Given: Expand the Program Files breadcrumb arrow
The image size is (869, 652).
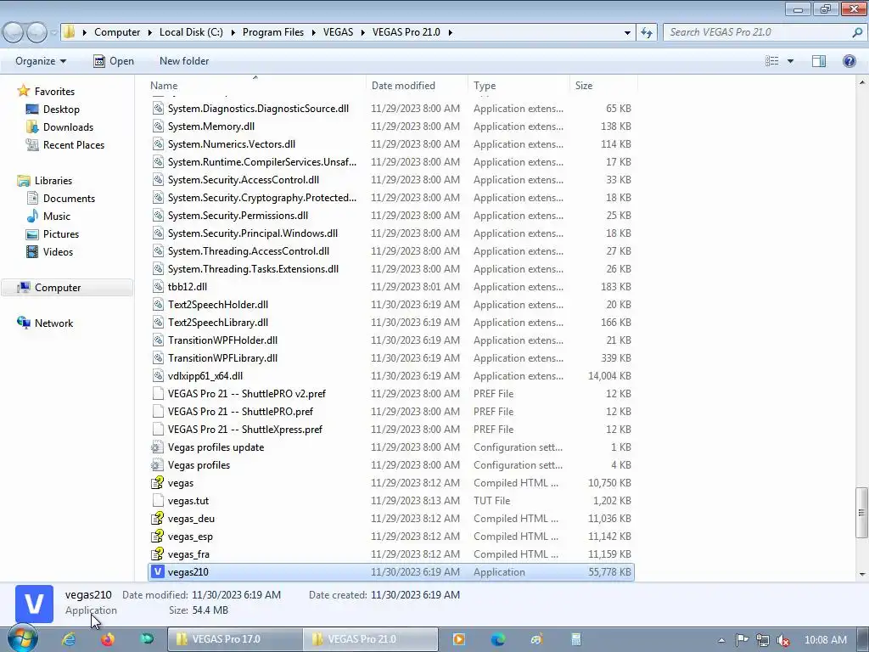Looking at the screenshot, I should [x=313, y=32].
